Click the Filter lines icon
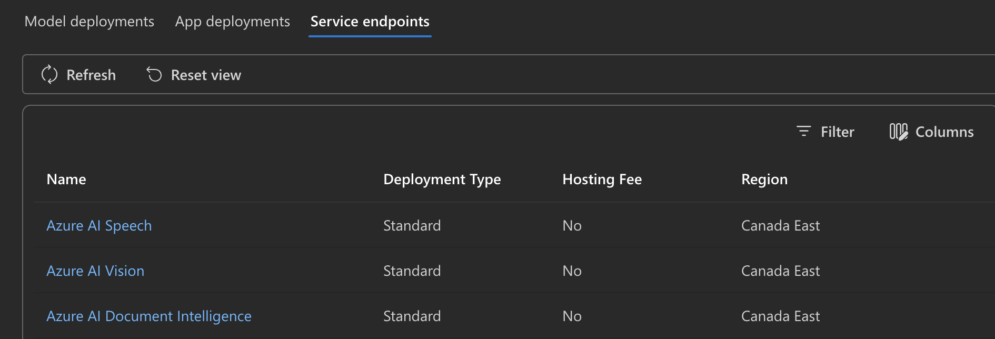 pyautogui.click(x=804, y=131)
